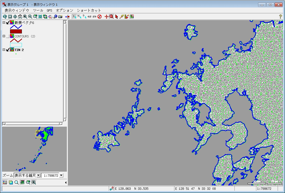Click the zoom out magnifier icon
Image resolution: width=285 pixels, height=193 pixels.
(30, 17)
